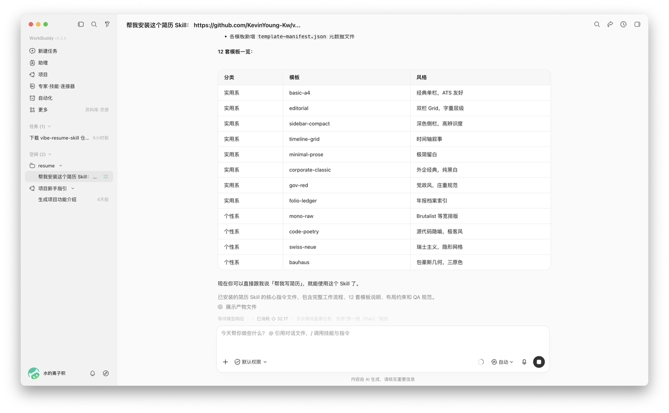Click the 瑞士主义，隐形网格 style cell
This screenshot has height=413, width=669.
coord(480,247)
